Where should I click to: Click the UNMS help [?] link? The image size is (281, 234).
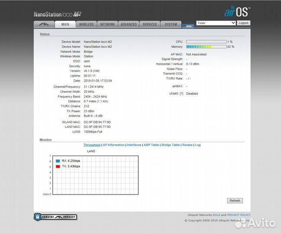(181, 94)
